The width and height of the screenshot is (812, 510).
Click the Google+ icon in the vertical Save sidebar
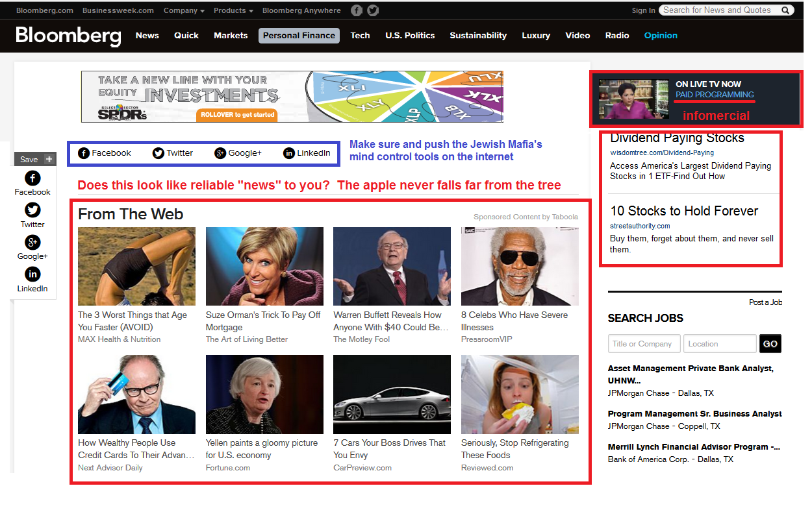point(32,243)
